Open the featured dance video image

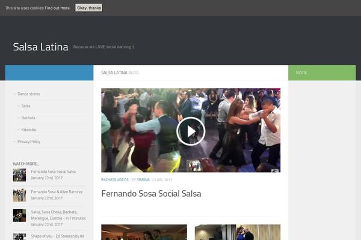[191, 130]
